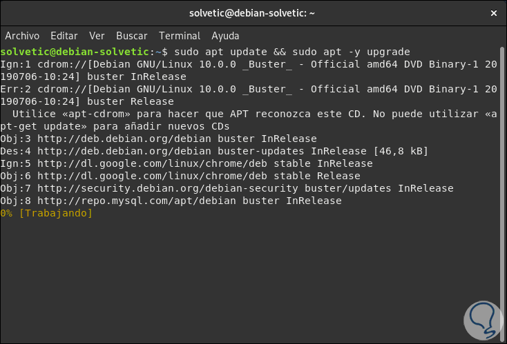The width and height of the screenshot is (507, 344).
Task: Open the Archivo menu
Action: click(22, 35)
